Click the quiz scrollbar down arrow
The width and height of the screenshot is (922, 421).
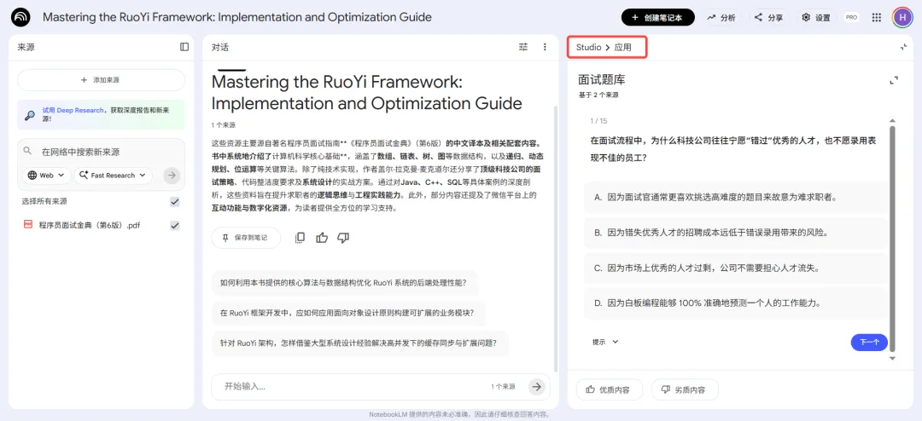point(893,358)
